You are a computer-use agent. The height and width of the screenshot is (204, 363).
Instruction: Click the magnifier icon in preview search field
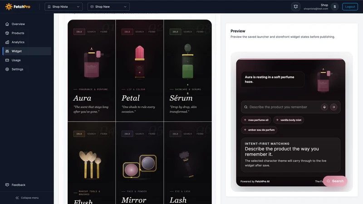coord(246,107)
